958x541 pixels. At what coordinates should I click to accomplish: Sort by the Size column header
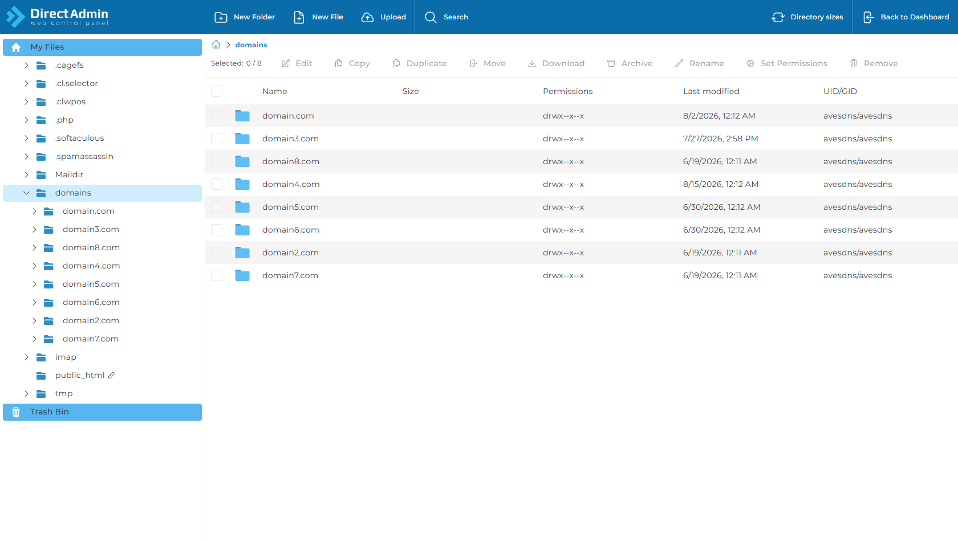(411, 91)
